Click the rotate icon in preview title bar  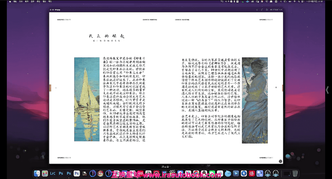(262, 10)
